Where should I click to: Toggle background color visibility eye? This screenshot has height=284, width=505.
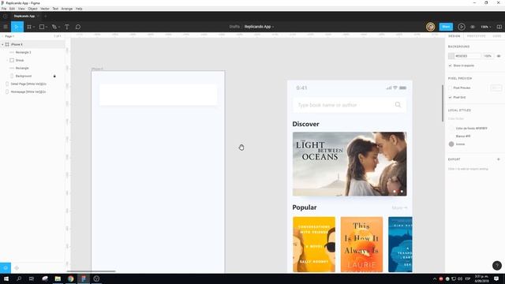tap(499, 56)
